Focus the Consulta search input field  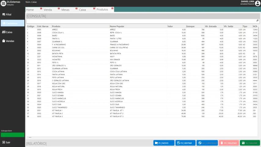tap(141, 21)
